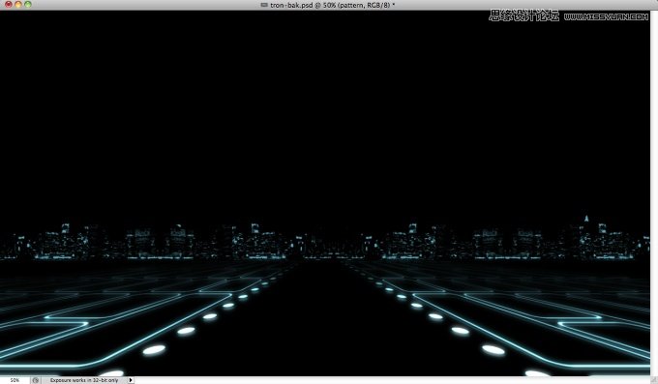The width and height of the screenshot is (658, 384).
Task: Click the vertical scrollbar on the right edge
Action: [654, 193]
